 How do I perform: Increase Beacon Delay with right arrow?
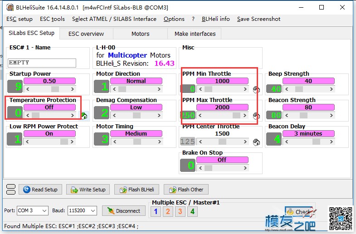(x=332, y=142)
